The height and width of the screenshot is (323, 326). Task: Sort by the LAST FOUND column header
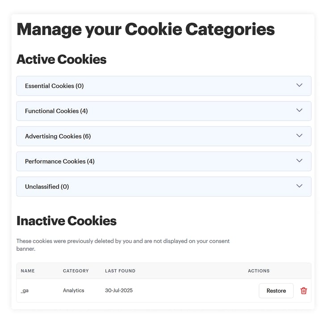tap(120, 271)
